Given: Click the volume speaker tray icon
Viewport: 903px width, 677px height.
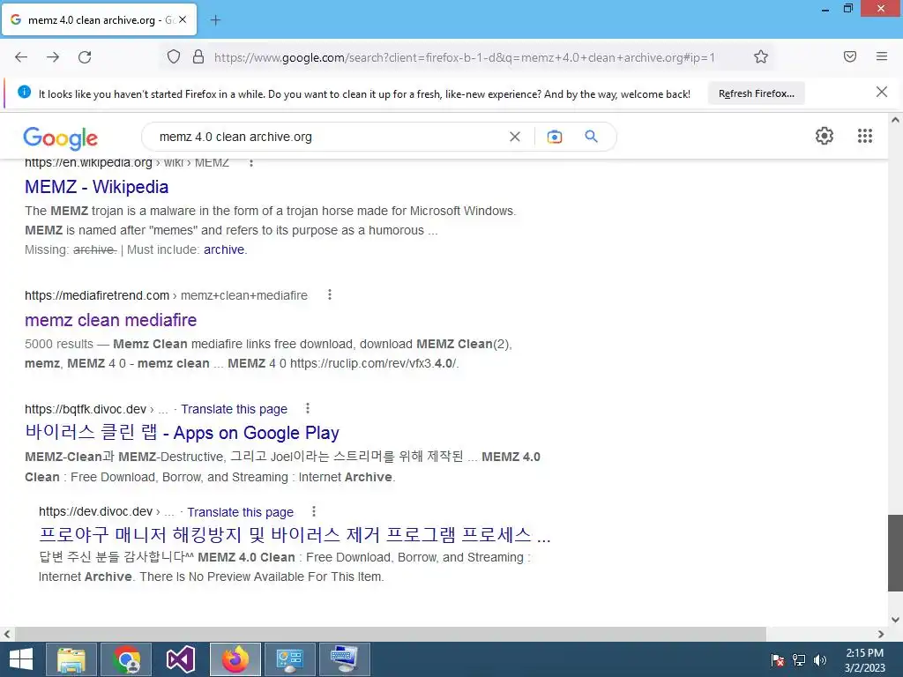Looking at the screenshot, I should point(819,660).
